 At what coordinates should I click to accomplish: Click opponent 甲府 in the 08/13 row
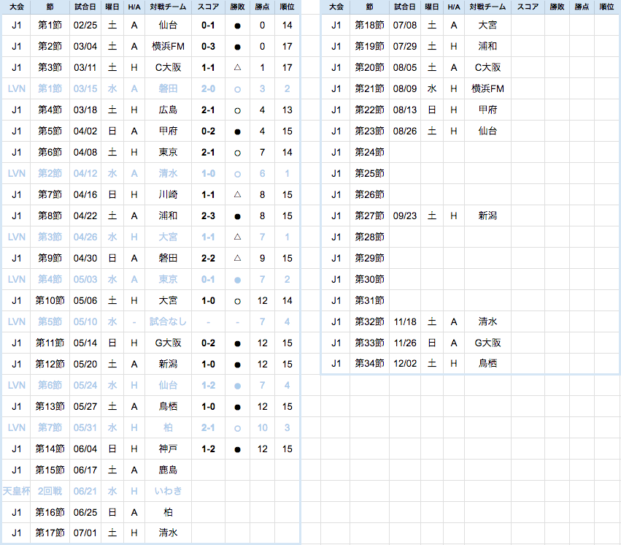[487, 110]
